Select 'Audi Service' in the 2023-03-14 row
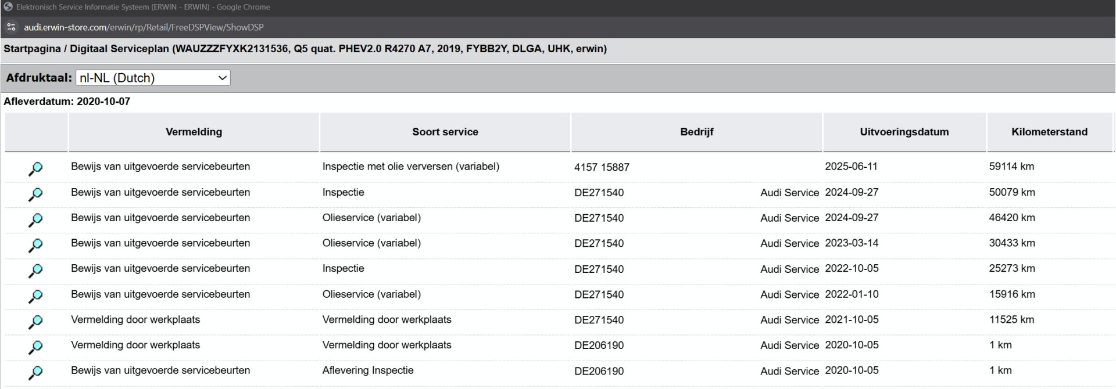The width and height of the screenshot is (1116, 389). click(789, 243)
